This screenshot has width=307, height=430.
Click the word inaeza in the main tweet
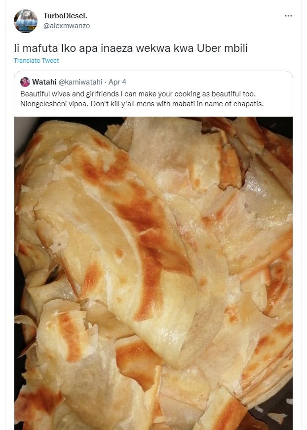[x=102, y=48]
